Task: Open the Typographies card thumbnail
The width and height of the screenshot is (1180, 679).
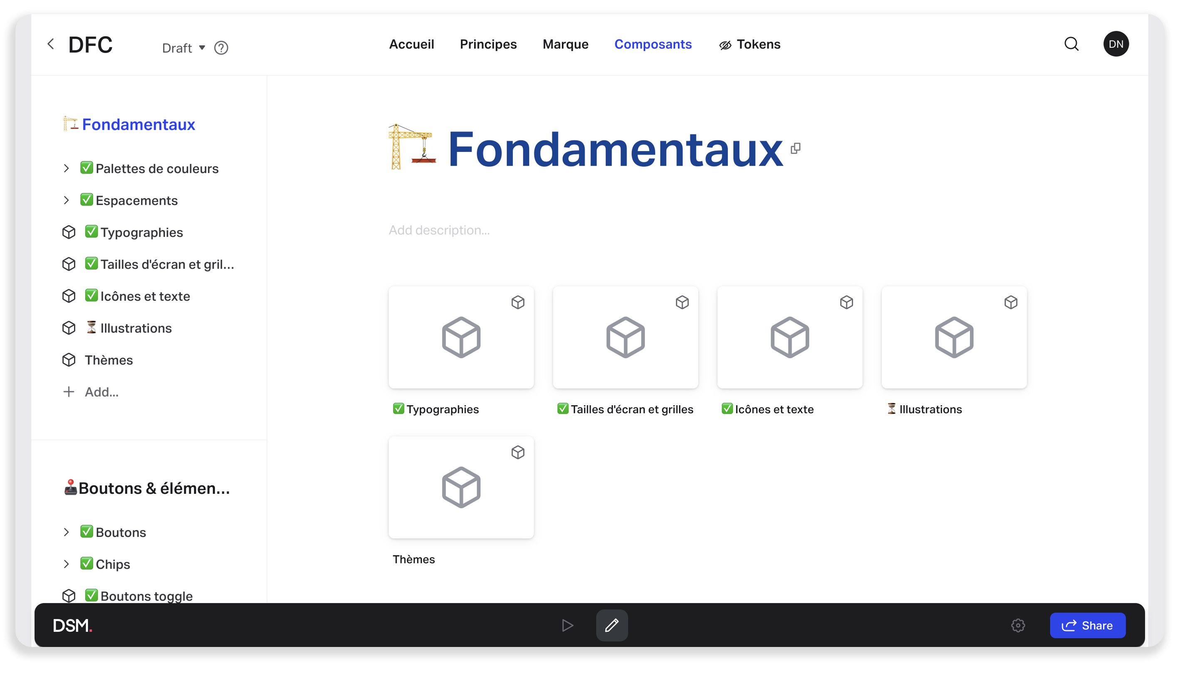Action: pos(461,337)
